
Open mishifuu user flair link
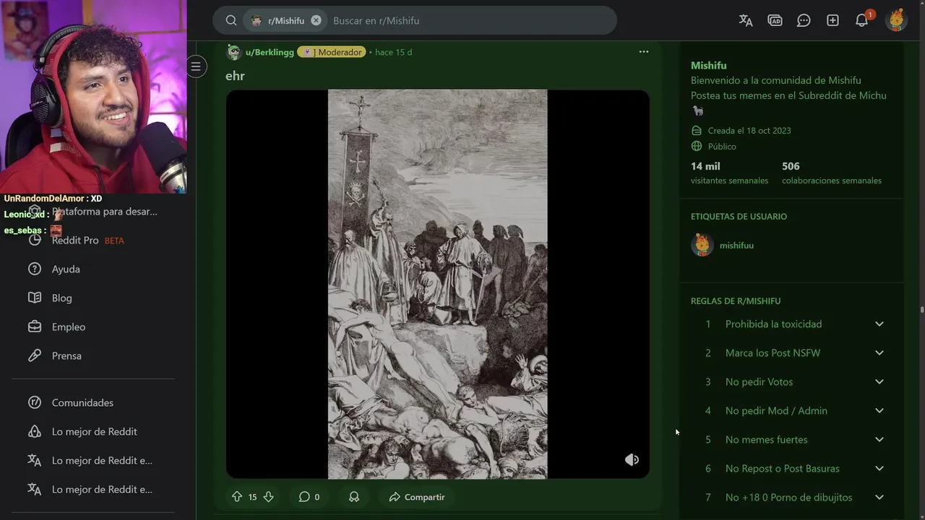pos(736,246)
